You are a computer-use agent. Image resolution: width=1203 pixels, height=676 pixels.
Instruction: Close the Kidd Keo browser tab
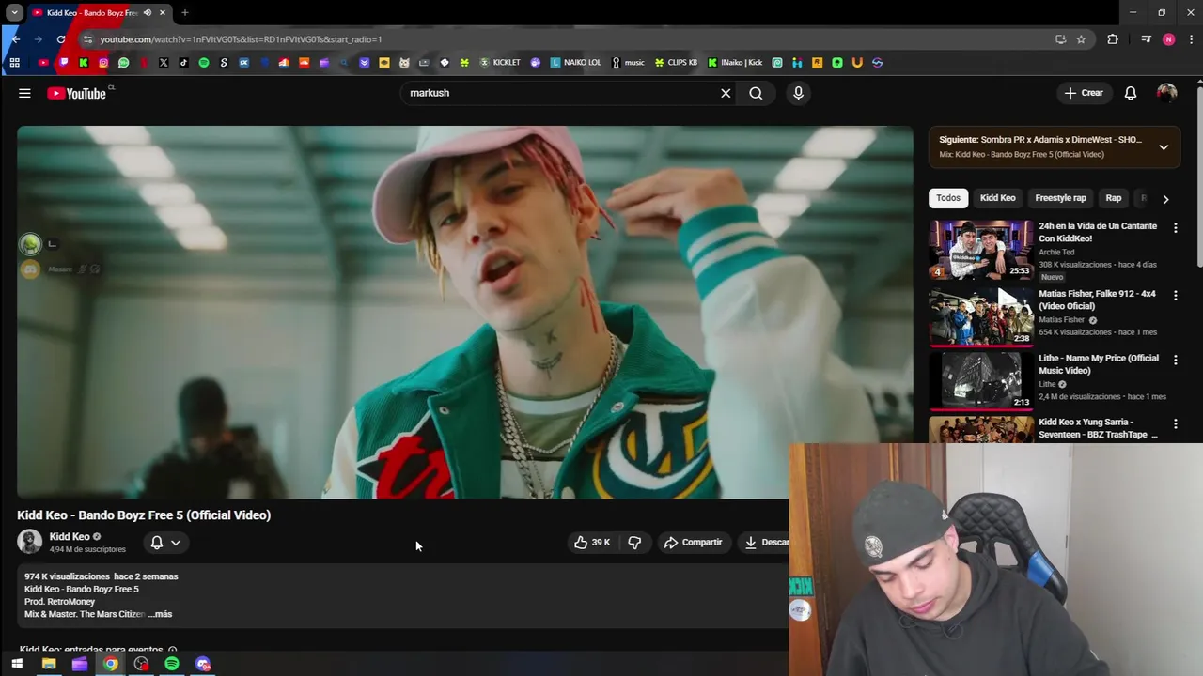[163, 12]
